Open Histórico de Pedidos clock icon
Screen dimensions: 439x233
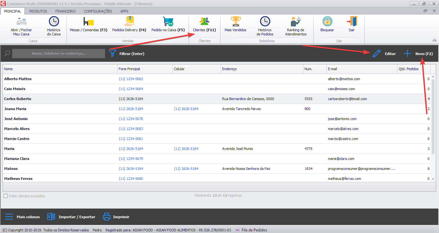click(x=265, y=21)
